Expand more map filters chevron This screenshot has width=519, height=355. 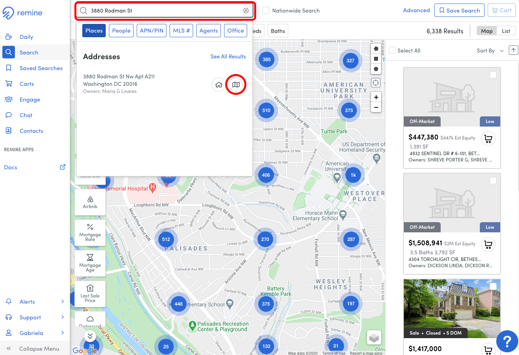click(90, 336)
